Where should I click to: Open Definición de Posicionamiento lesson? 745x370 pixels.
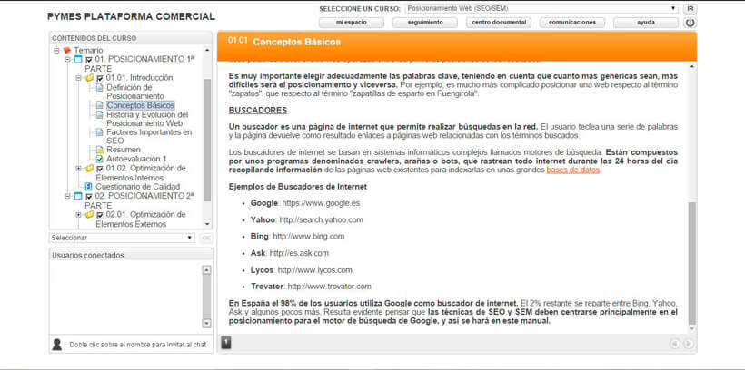(x=135, y=92)
